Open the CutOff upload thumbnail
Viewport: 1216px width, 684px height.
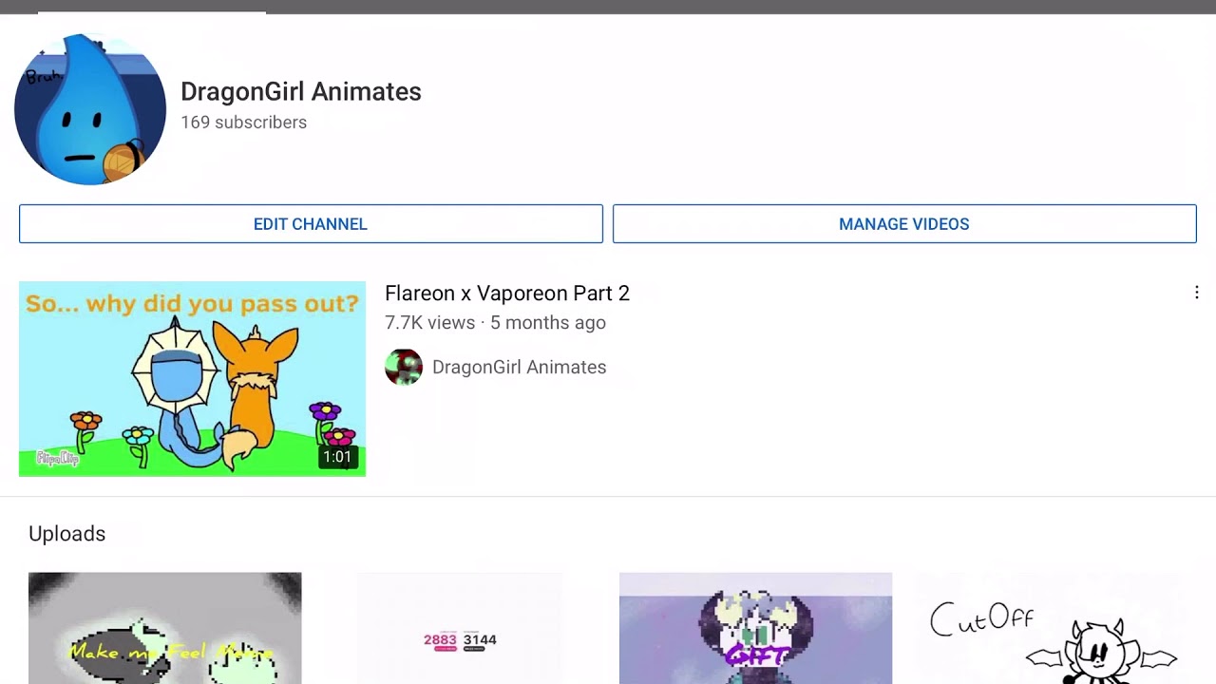[x=1051, y=628]
